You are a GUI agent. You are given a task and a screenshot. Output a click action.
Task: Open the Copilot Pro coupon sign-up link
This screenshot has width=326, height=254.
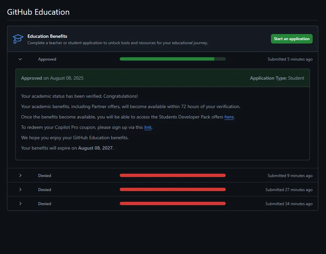click(x=148, y=128)
